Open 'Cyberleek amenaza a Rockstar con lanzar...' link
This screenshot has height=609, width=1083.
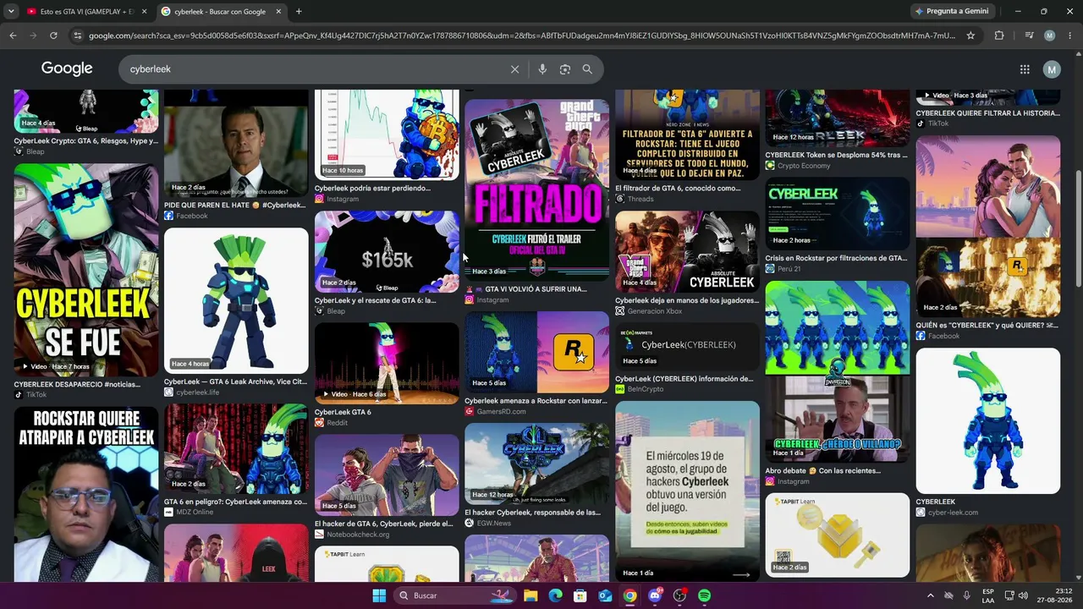click(x=536, y=401)
